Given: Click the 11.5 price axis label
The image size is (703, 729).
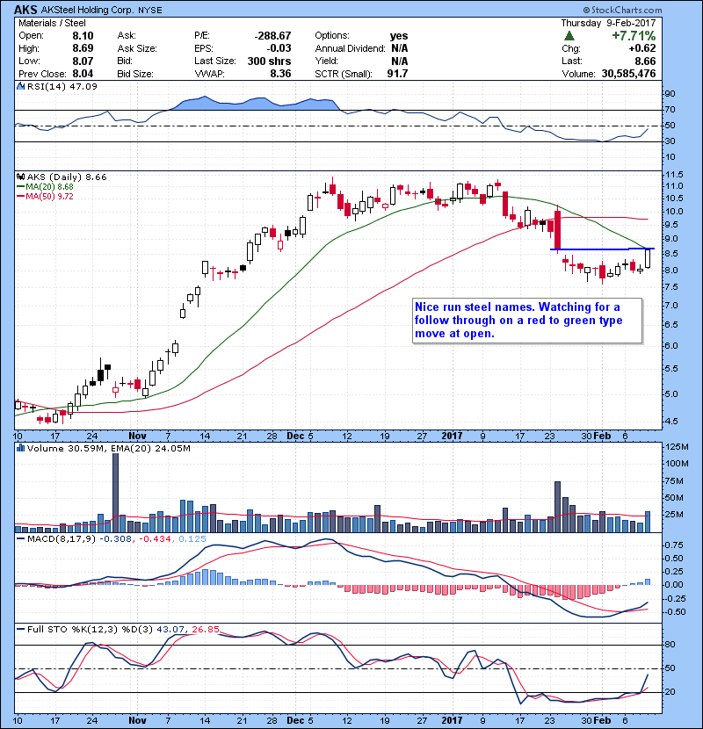Looking at the screenshot, I should (675, 175).
